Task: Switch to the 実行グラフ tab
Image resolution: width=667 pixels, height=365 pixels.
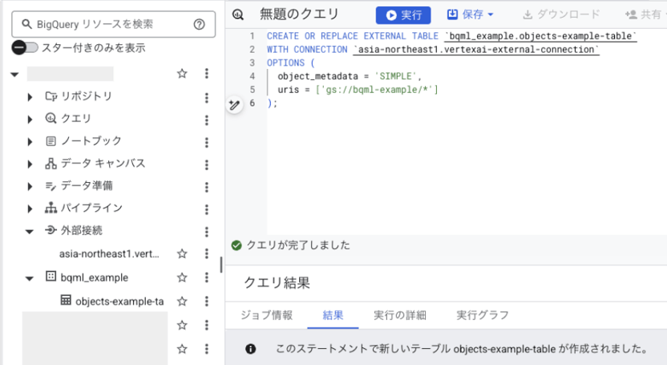Action: coord(483,315)
